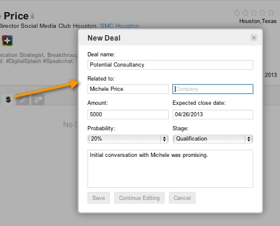Follow the SMC Houston link
280x226 pixels.
[x=120, y=26]
